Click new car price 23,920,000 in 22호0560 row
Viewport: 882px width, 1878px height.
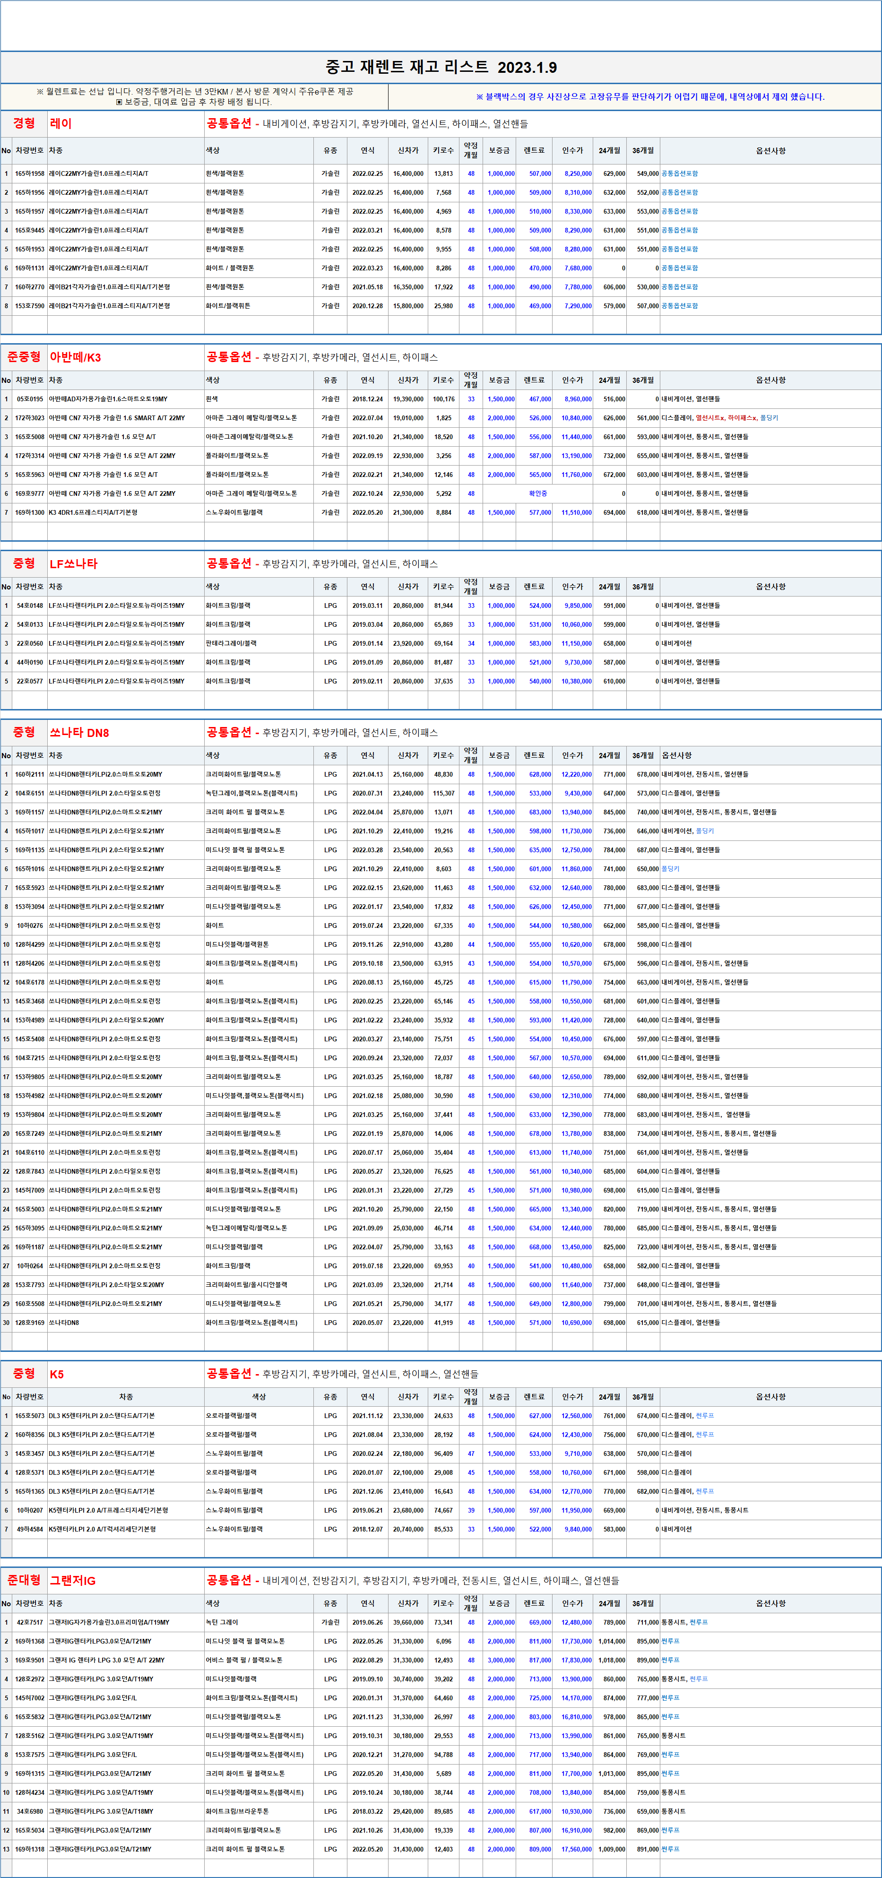408,644
